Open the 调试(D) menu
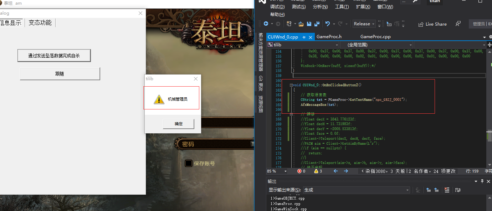The height and width of the screenshot is (211, 492). pyautogui.click(x=277, y=7)
